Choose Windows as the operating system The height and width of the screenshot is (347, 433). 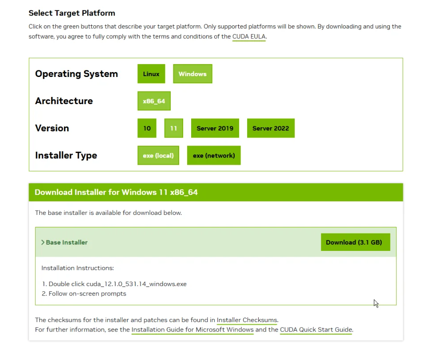click(x=192, y=74)
